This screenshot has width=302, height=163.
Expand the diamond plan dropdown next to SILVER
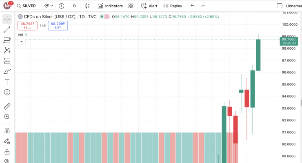point(48,6)
